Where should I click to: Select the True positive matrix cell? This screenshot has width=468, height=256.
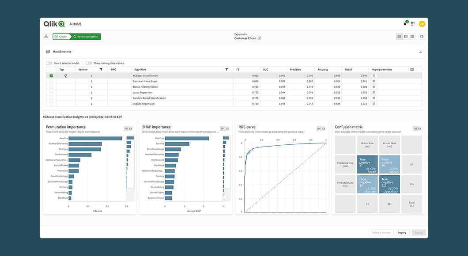point(367,164)
